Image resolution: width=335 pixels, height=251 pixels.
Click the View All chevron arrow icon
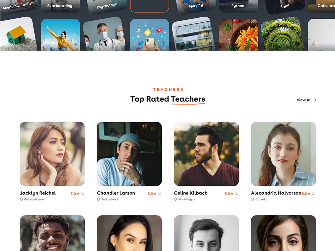(x=315, y=100)
